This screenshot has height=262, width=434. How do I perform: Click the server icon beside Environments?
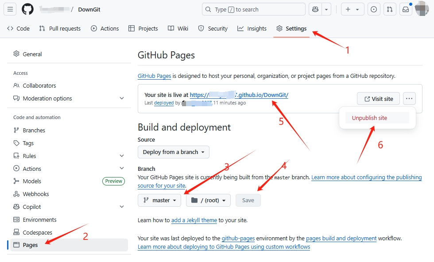pyautogui.click(x=16, y=220)
